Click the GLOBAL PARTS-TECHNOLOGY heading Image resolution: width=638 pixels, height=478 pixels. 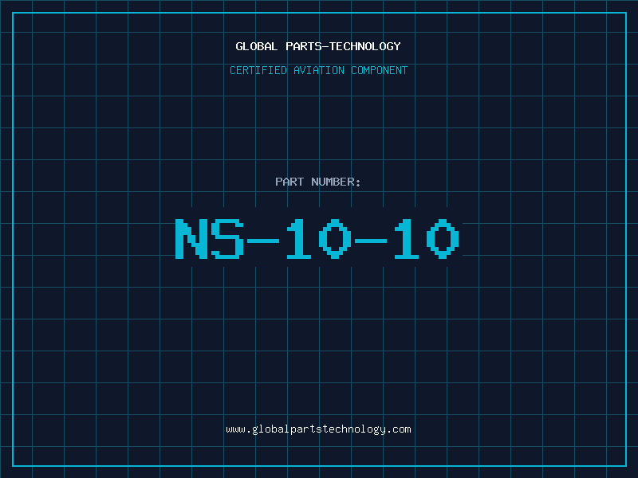[318, 46]
